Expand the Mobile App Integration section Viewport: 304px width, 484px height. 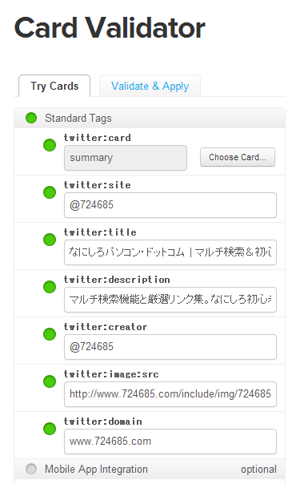[x=150, y=469]
